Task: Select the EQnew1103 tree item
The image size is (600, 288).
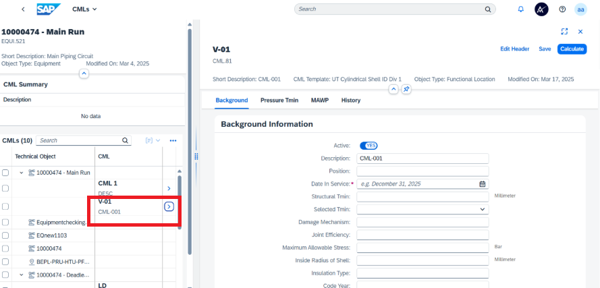Action: (x=52, y=235)
